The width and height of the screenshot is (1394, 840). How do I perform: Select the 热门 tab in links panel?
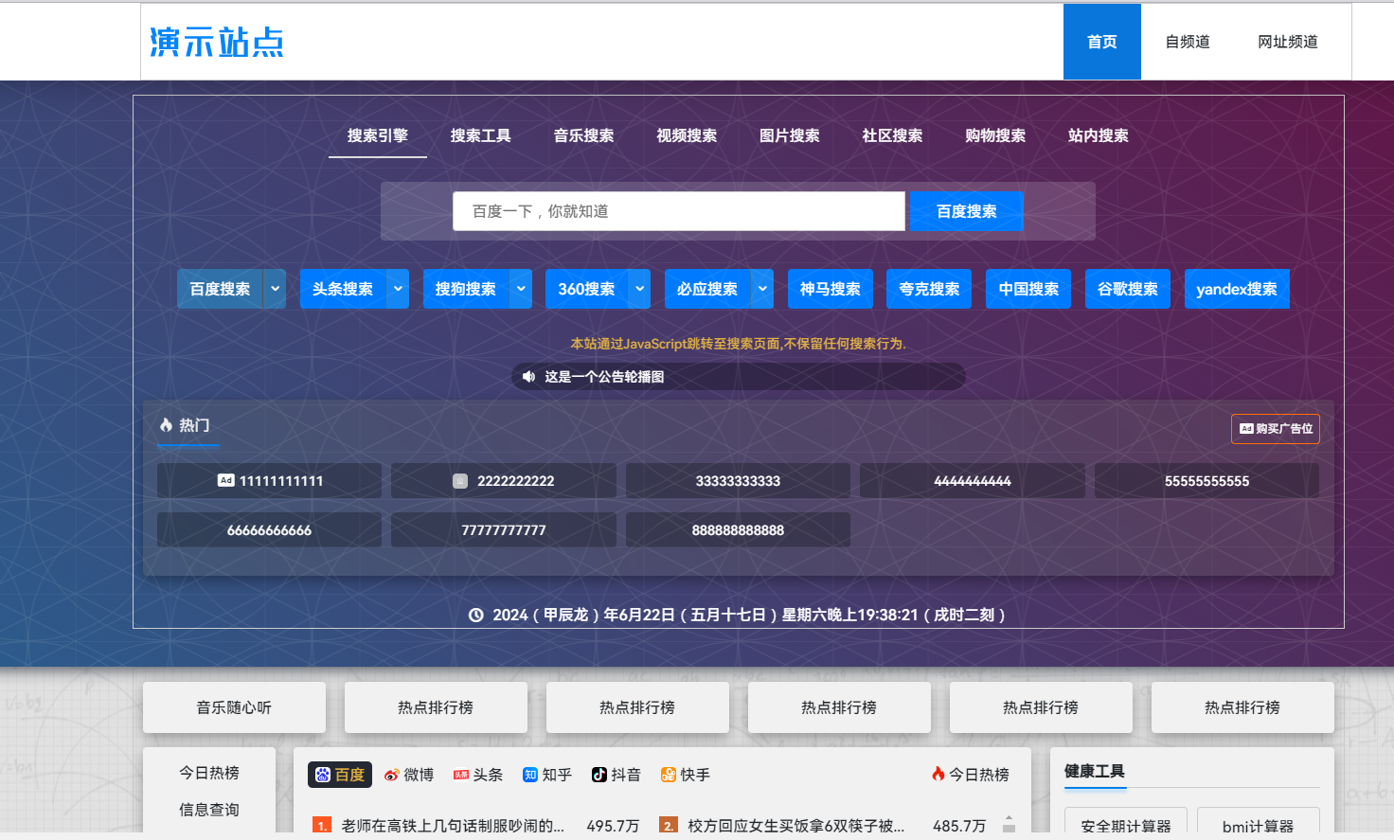[188, 426]
